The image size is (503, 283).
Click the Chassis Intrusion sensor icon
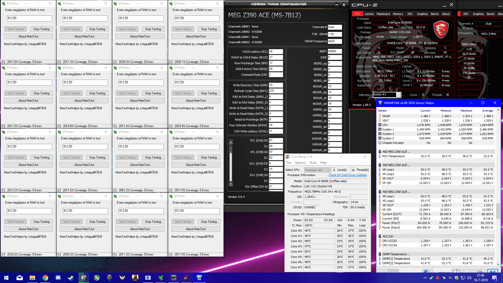click(380, 143)
